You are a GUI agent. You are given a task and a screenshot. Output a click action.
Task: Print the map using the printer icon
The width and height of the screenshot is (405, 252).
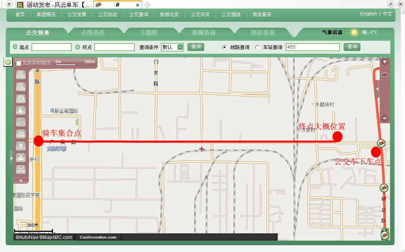click(21, 157)
